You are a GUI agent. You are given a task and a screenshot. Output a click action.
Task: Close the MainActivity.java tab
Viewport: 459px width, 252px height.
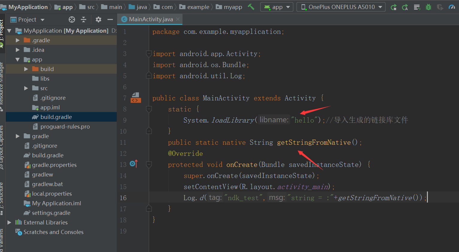[x=178, y=19]
